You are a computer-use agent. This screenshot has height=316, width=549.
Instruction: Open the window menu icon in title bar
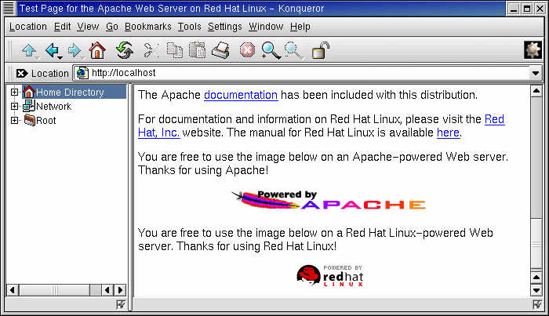tap(9, 9)
